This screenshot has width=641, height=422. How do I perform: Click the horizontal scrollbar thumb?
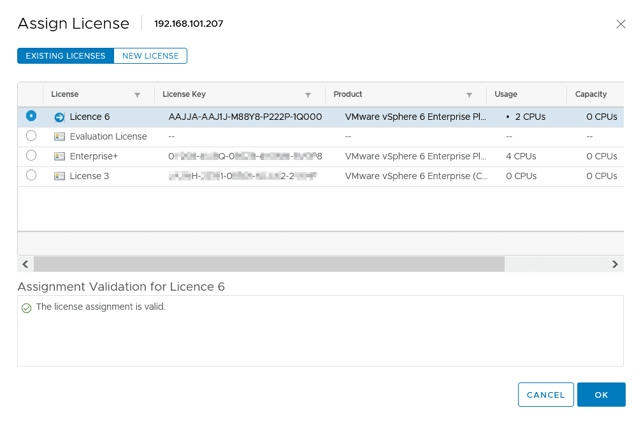pos(269,264)
